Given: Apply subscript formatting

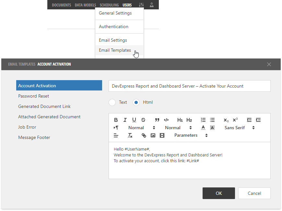Looking at the screenshot, I should pyautogui.click(x=226, y=120).
